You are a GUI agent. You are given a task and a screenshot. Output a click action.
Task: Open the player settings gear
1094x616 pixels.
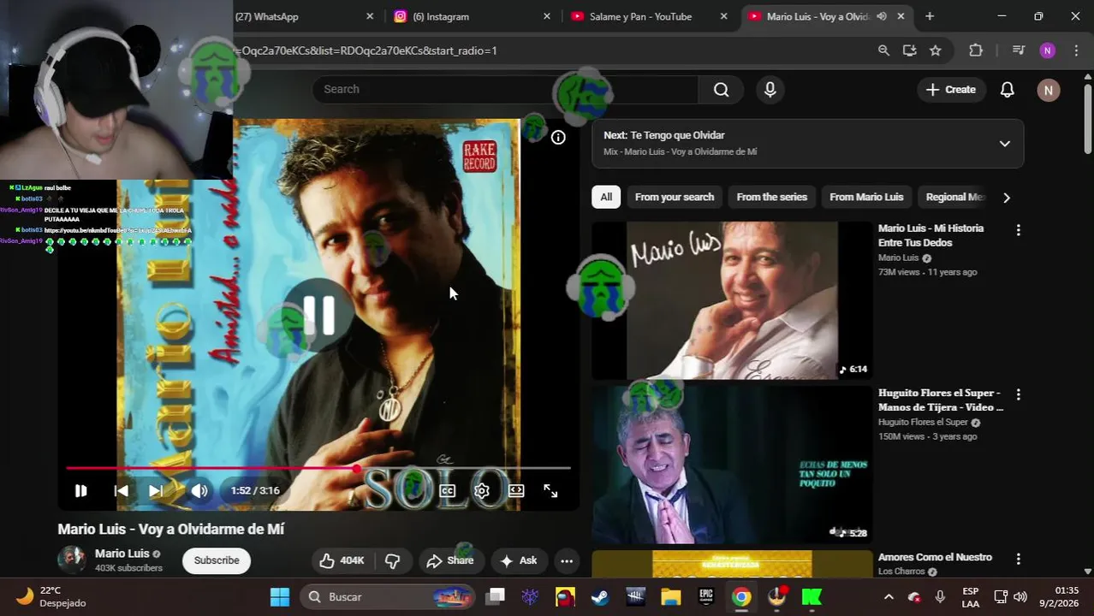tap(482, 490)
